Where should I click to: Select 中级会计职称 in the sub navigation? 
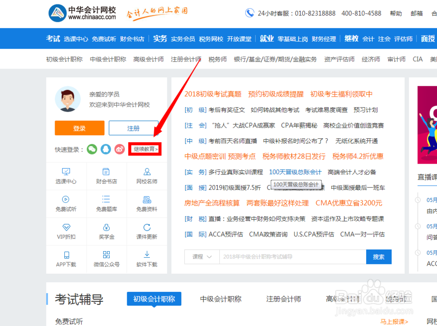point(108,59)
